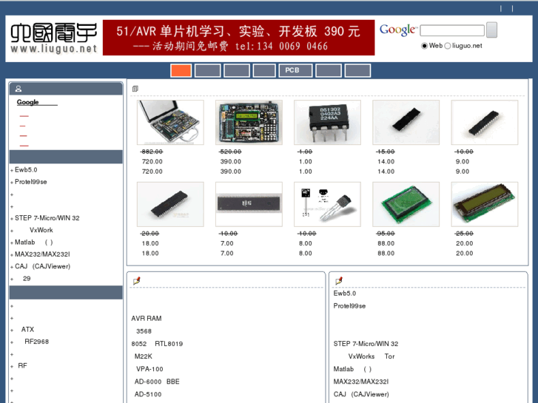
Task: Open MAX232/MAX232I in the bottom-right panel
Action: 361,382
